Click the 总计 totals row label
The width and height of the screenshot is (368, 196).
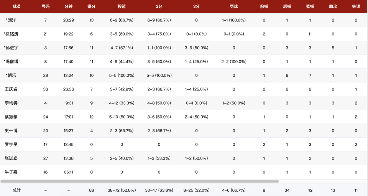click(16, 190)
